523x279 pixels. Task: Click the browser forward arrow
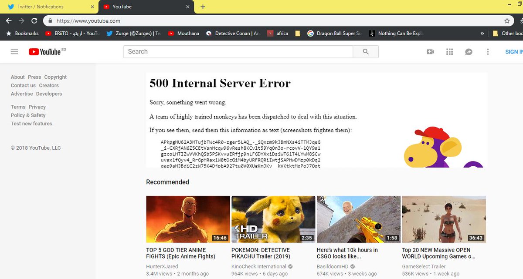click(21, 20)
